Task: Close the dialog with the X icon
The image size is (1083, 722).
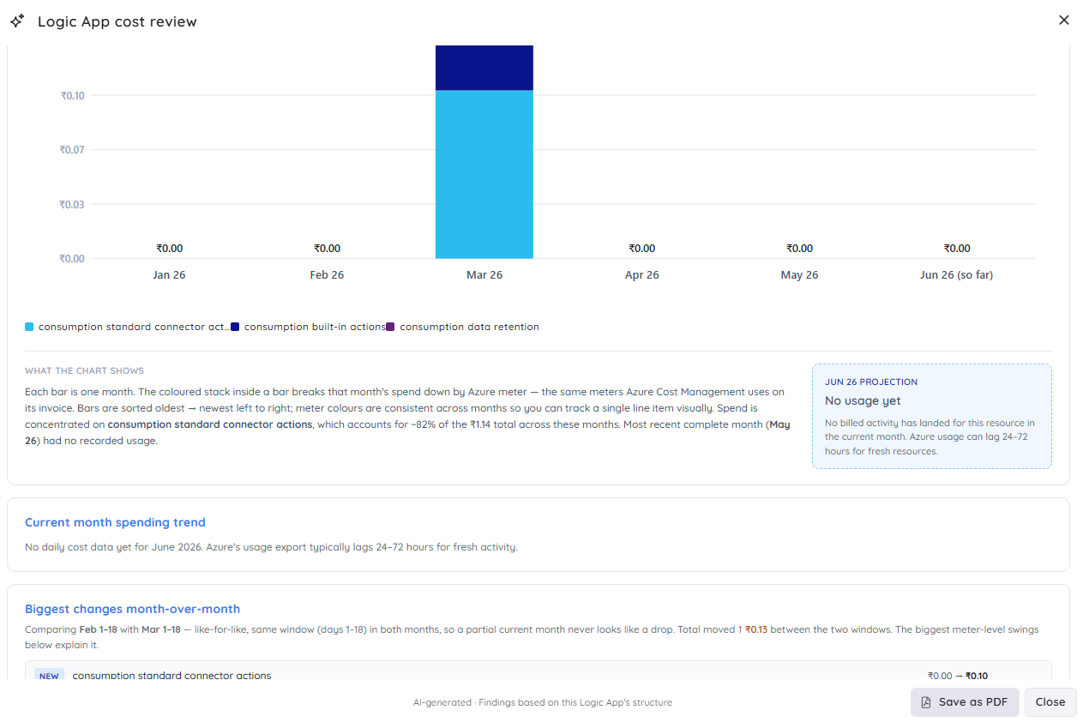Action: tap(1064, 20)
